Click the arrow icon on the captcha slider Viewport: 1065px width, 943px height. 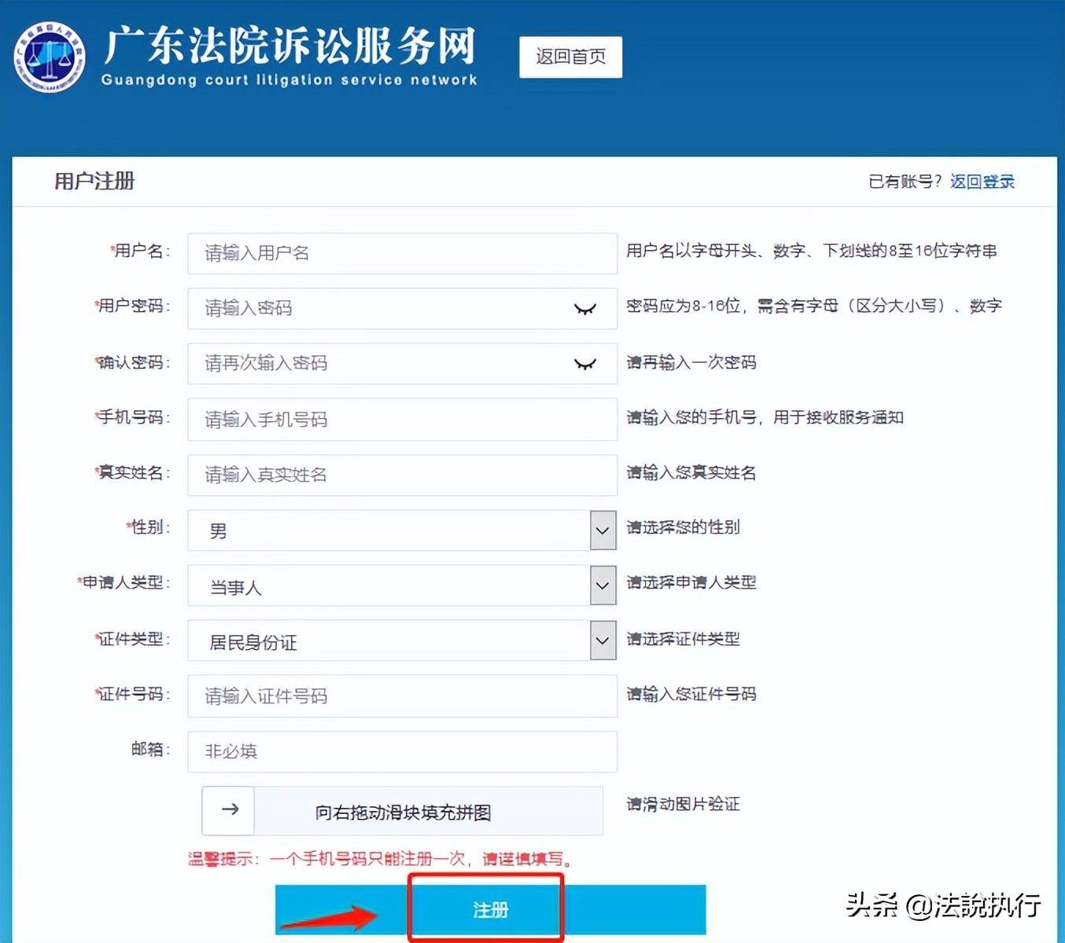228,810
